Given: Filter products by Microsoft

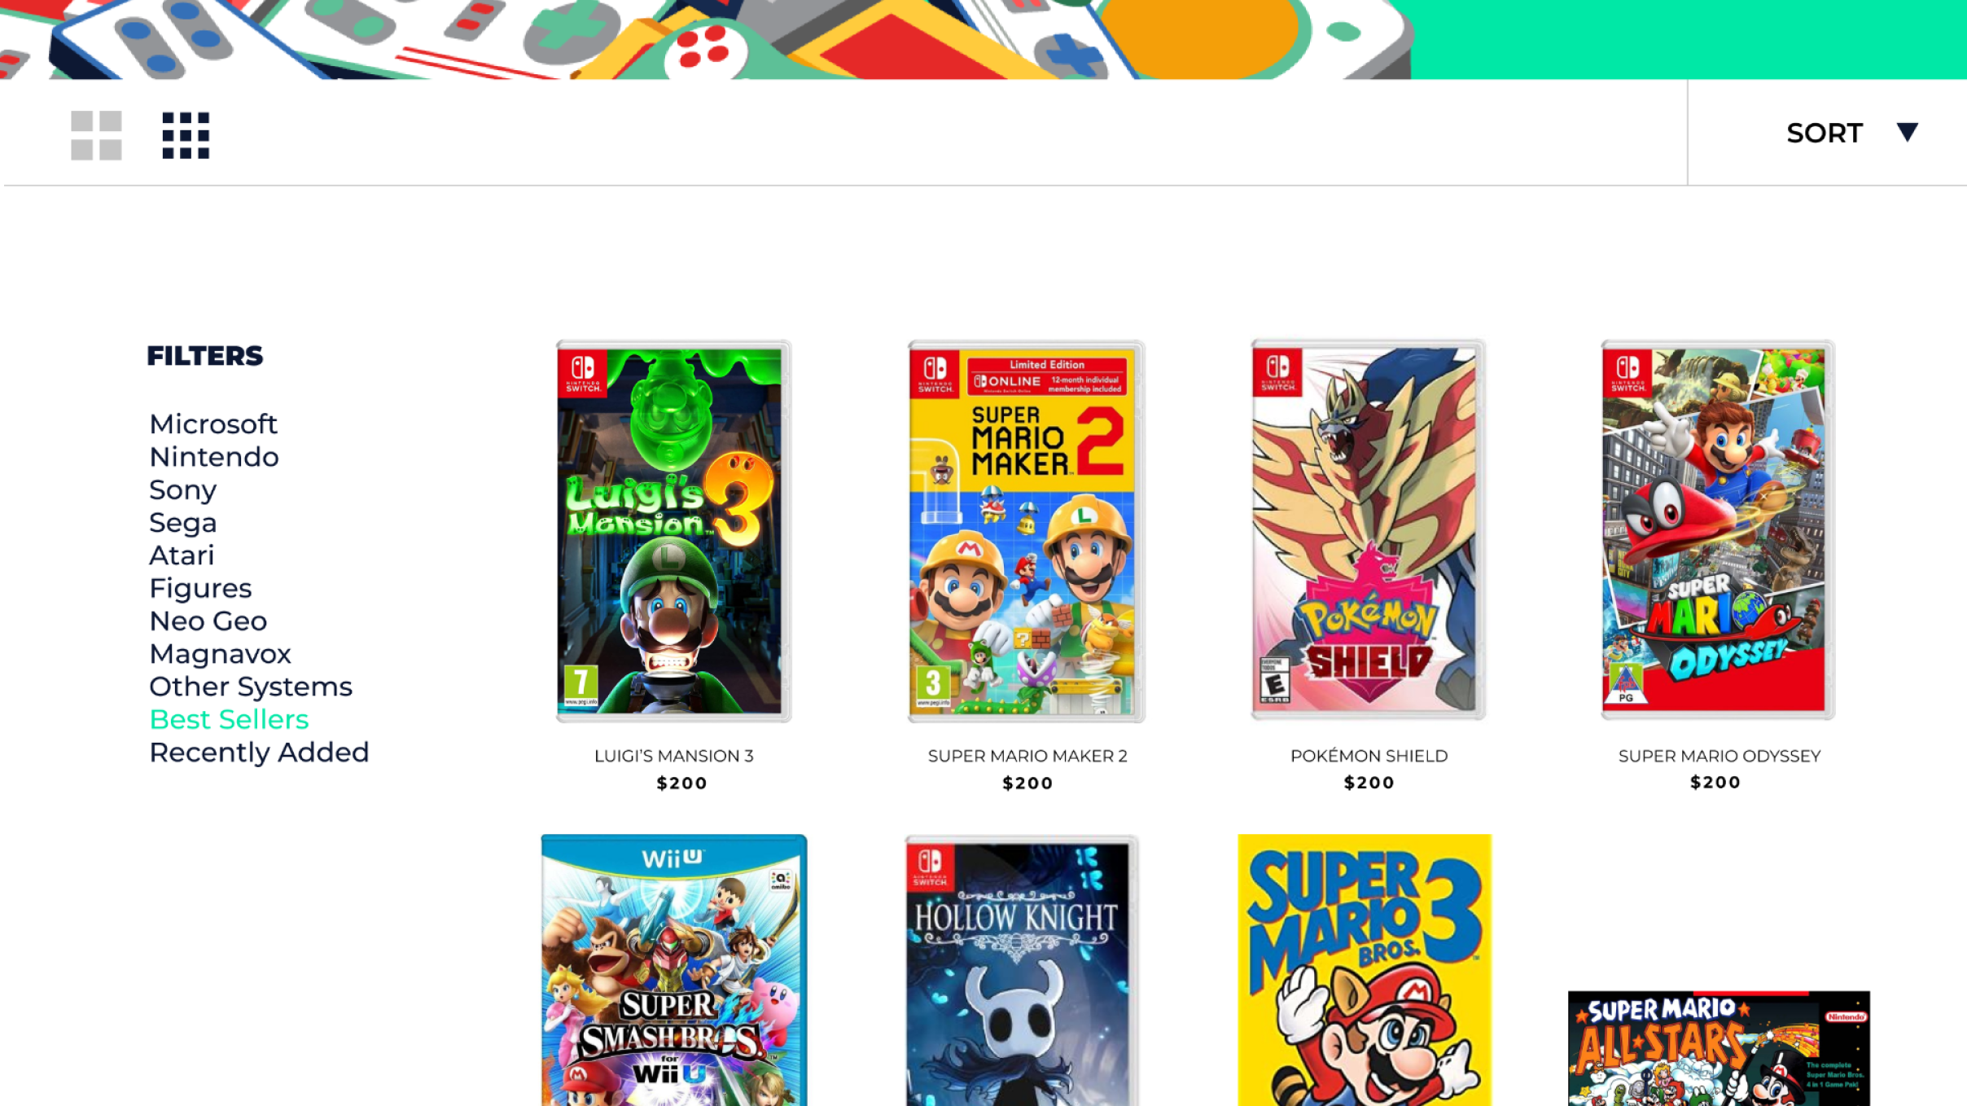Looking at the screenshot, I should click(213, 424).
